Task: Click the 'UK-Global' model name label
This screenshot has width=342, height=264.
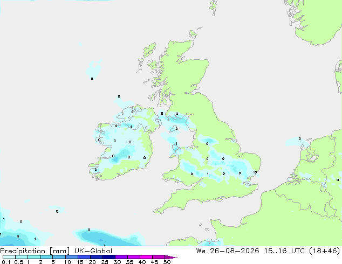Action: click(x=93, y=251)
